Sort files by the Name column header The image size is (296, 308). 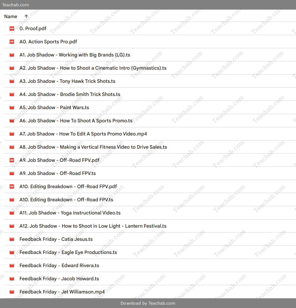pos(11,16)
